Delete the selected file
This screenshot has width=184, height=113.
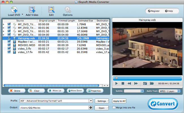coord(17,91)
